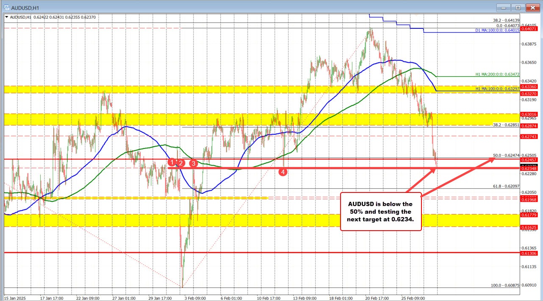Click the 0.64071 price label on right axis
The height and width of the screenshot is (301, 543).
click(529, 30)
